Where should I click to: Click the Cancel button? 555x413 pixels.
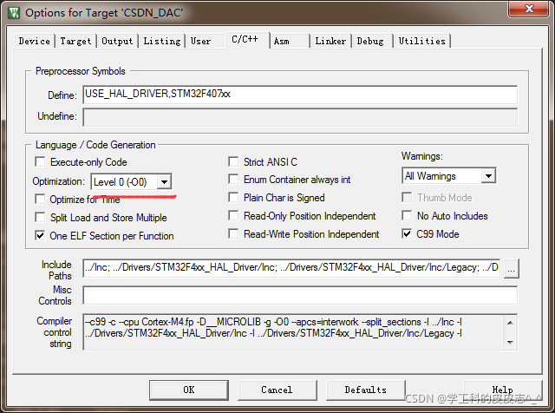(x=277, y=390)
